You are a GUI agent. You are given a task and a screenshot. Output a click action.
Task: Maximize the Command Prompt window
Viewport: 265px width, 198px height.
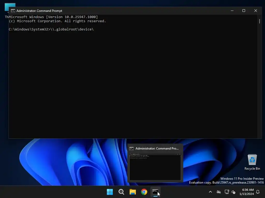click(244, 11)
